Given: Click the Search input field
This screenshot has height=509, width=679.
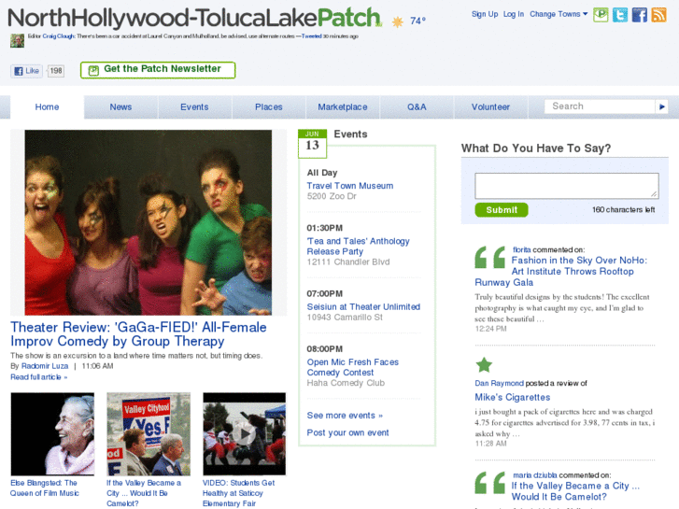Looking at the screenshot, I should coord(600,106).
